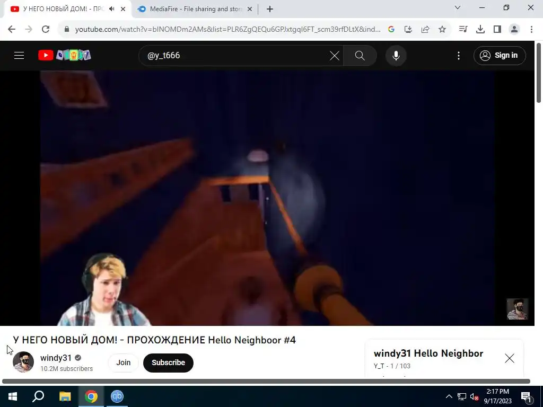Open a new browser tab

click(270, 10)
